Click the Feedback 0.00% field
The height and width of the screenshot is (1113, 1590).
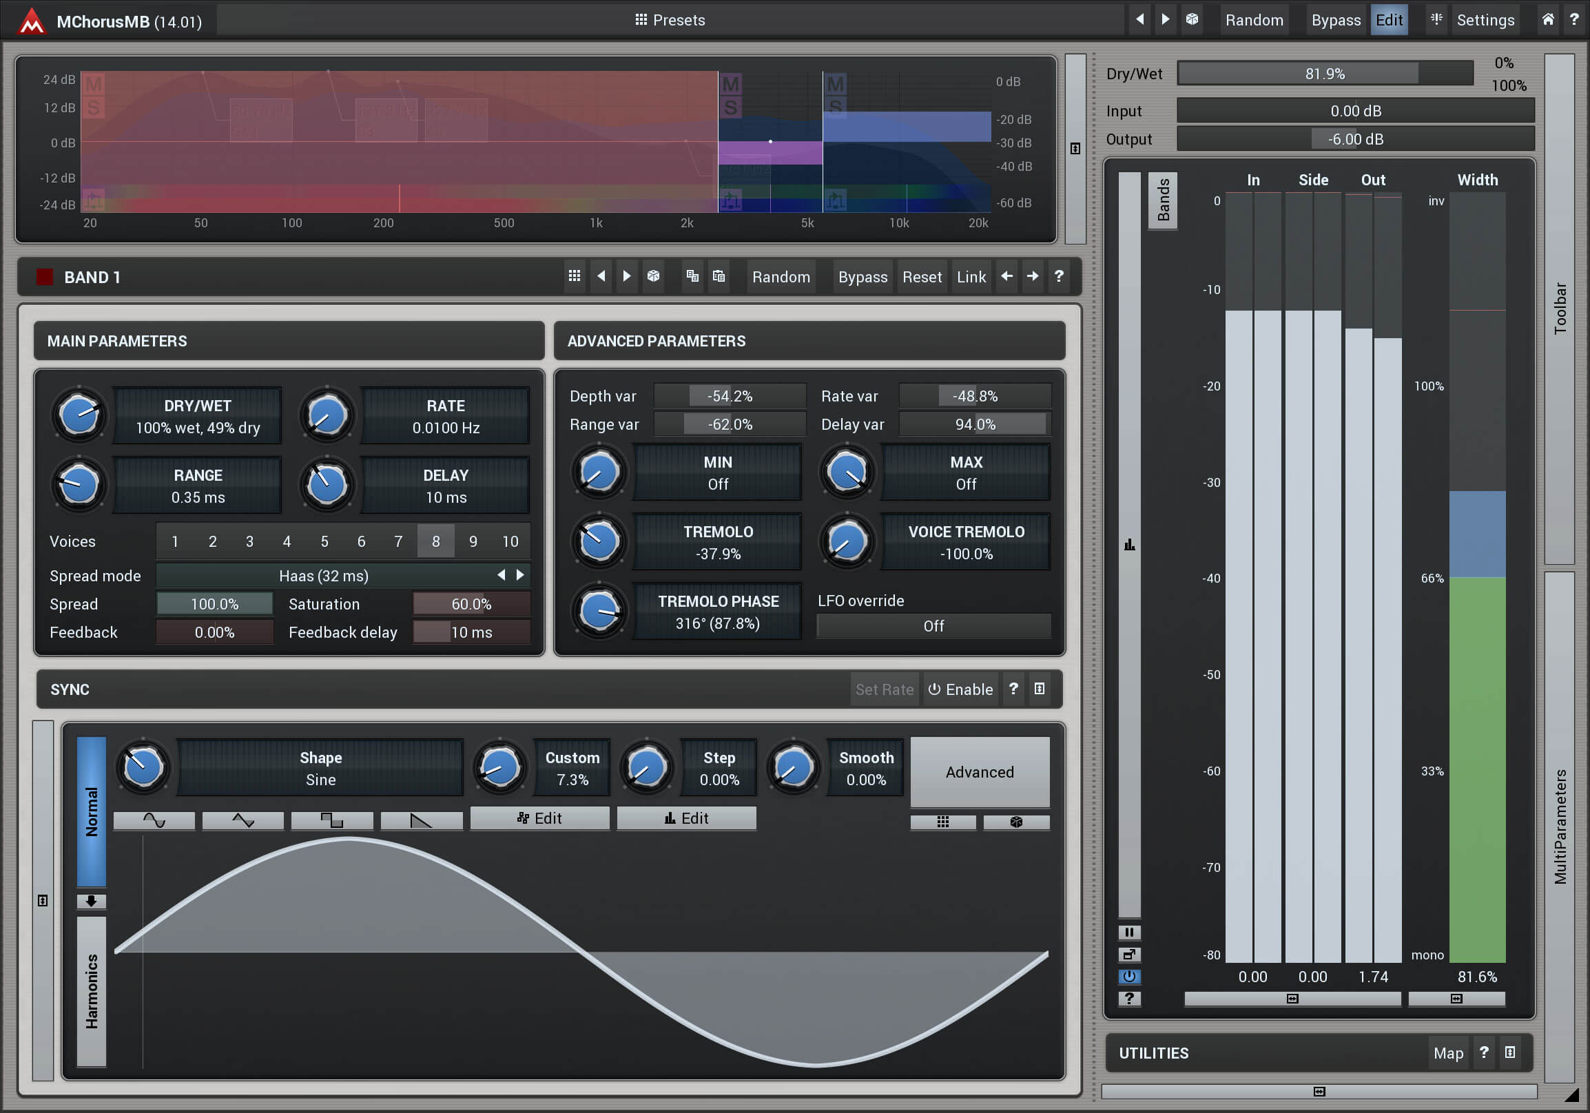215,633
